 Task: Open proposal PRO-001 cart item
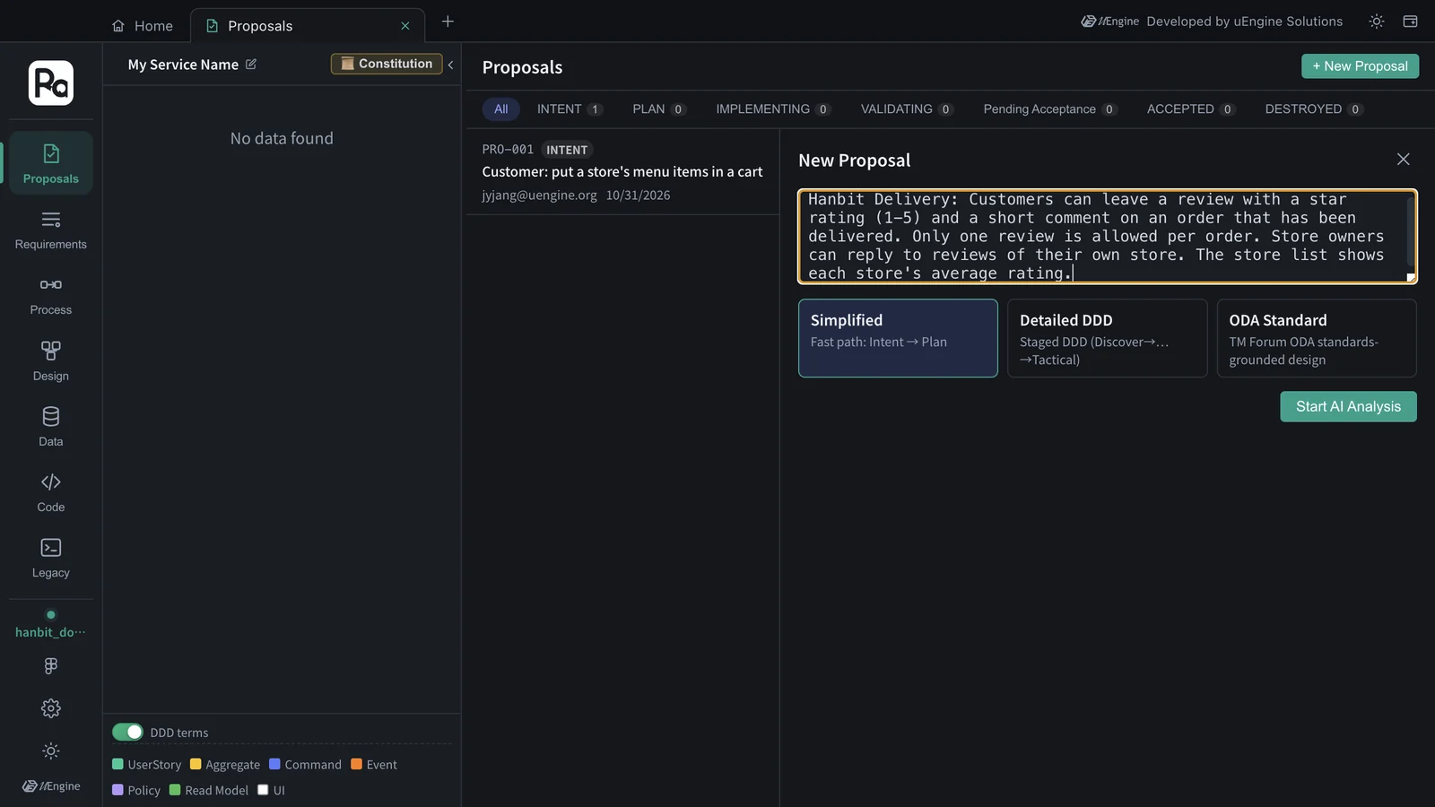tap(622, 172)
